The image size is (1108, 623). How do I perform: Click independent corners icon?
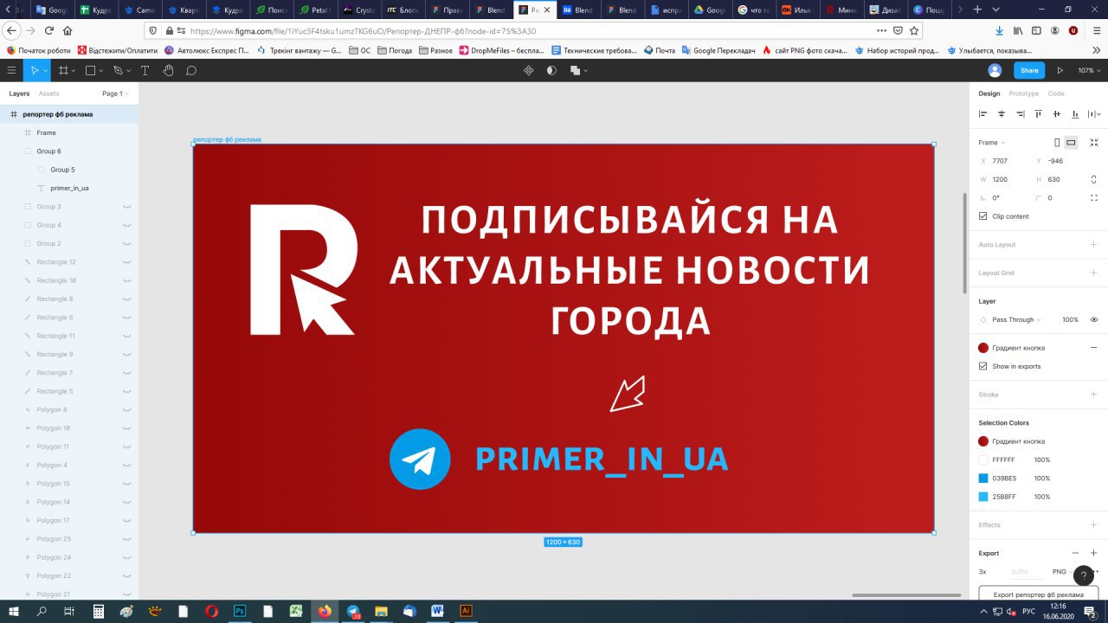click(x=1094, y=197)
